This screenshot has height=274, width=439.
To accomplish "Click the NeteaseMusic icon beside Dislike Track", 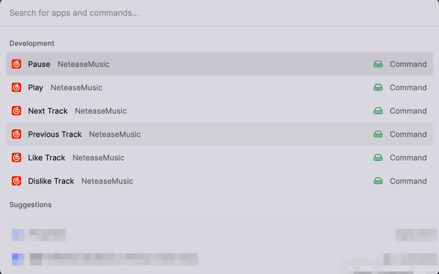I will click(16, 181).
